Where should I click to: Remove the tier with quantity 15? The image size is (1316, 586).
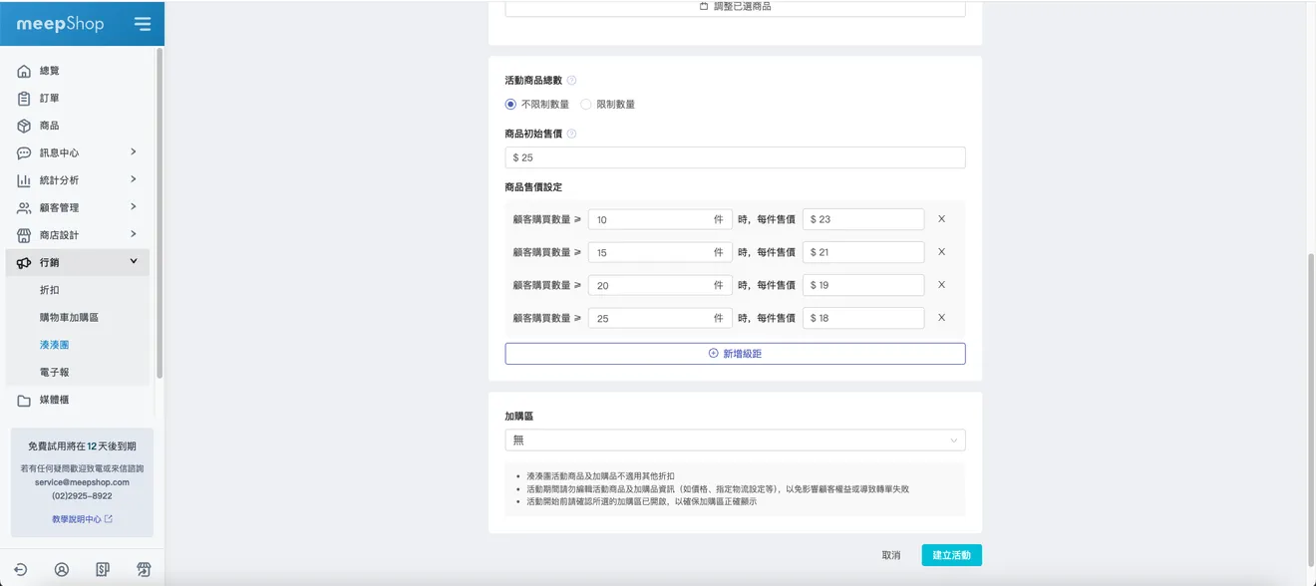(x=941, y=252)
